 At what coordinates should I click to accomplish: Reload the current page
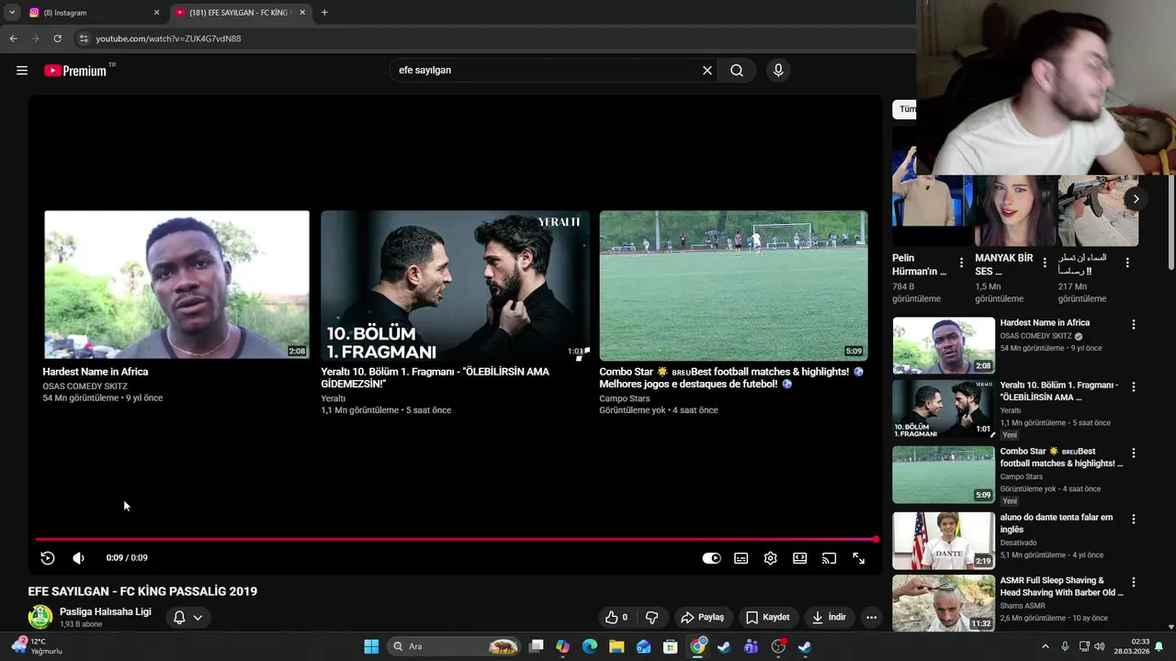pos(57,39)
